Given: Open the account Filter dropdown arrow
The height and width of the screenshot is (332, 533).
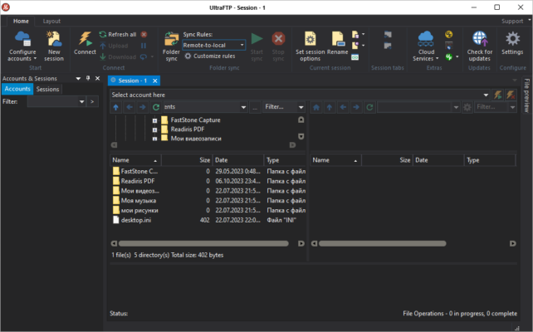Looking at the screenshot, I should (x=81, y=101).
